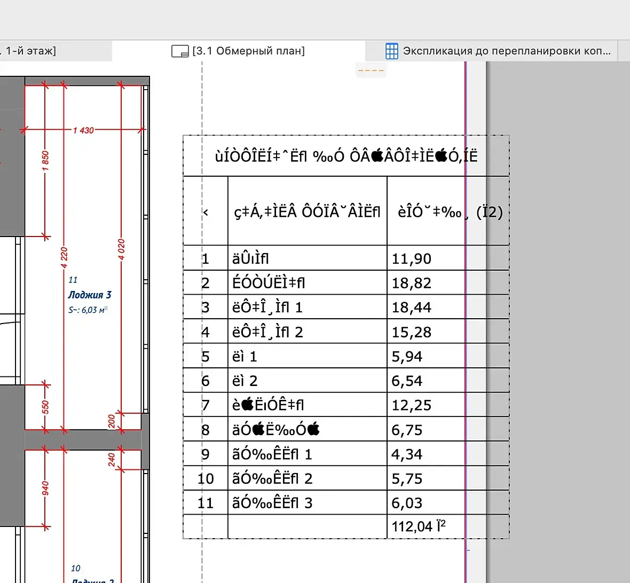This screenshot has height=583, width=630.
Task: Select the 4 220 vertical dimension
Action: pos(64,258)
